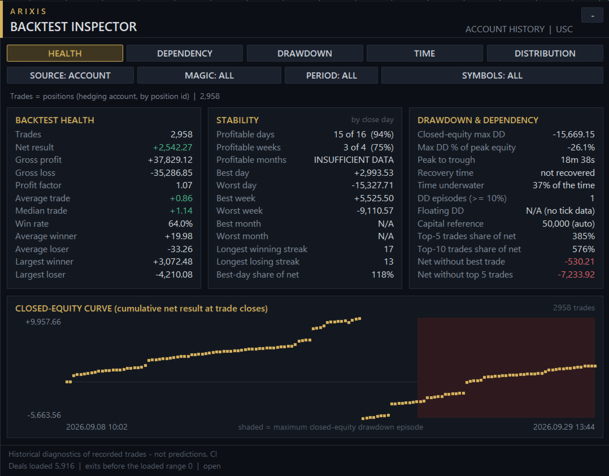Open the SYMBOLS: ALL selector
This screenshot has width=609, height=476.
click(x=492, y=75)
